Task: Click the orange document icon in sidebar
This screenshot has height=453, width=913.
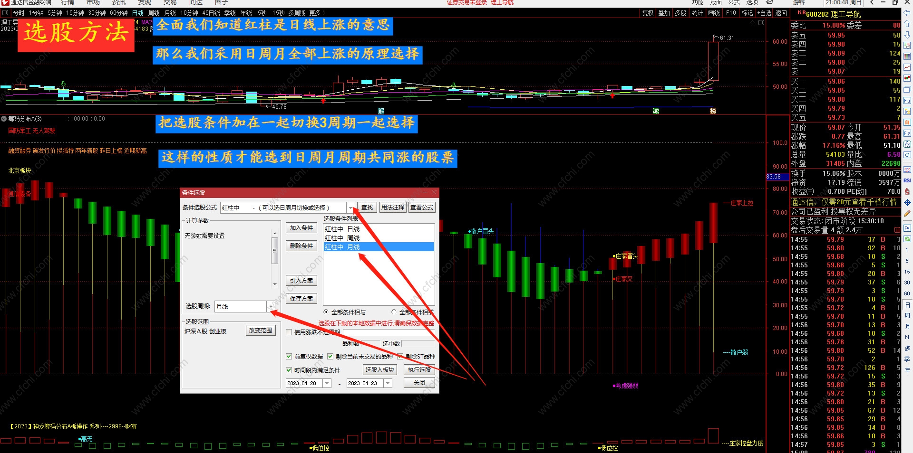Action: tap(907, 122)
